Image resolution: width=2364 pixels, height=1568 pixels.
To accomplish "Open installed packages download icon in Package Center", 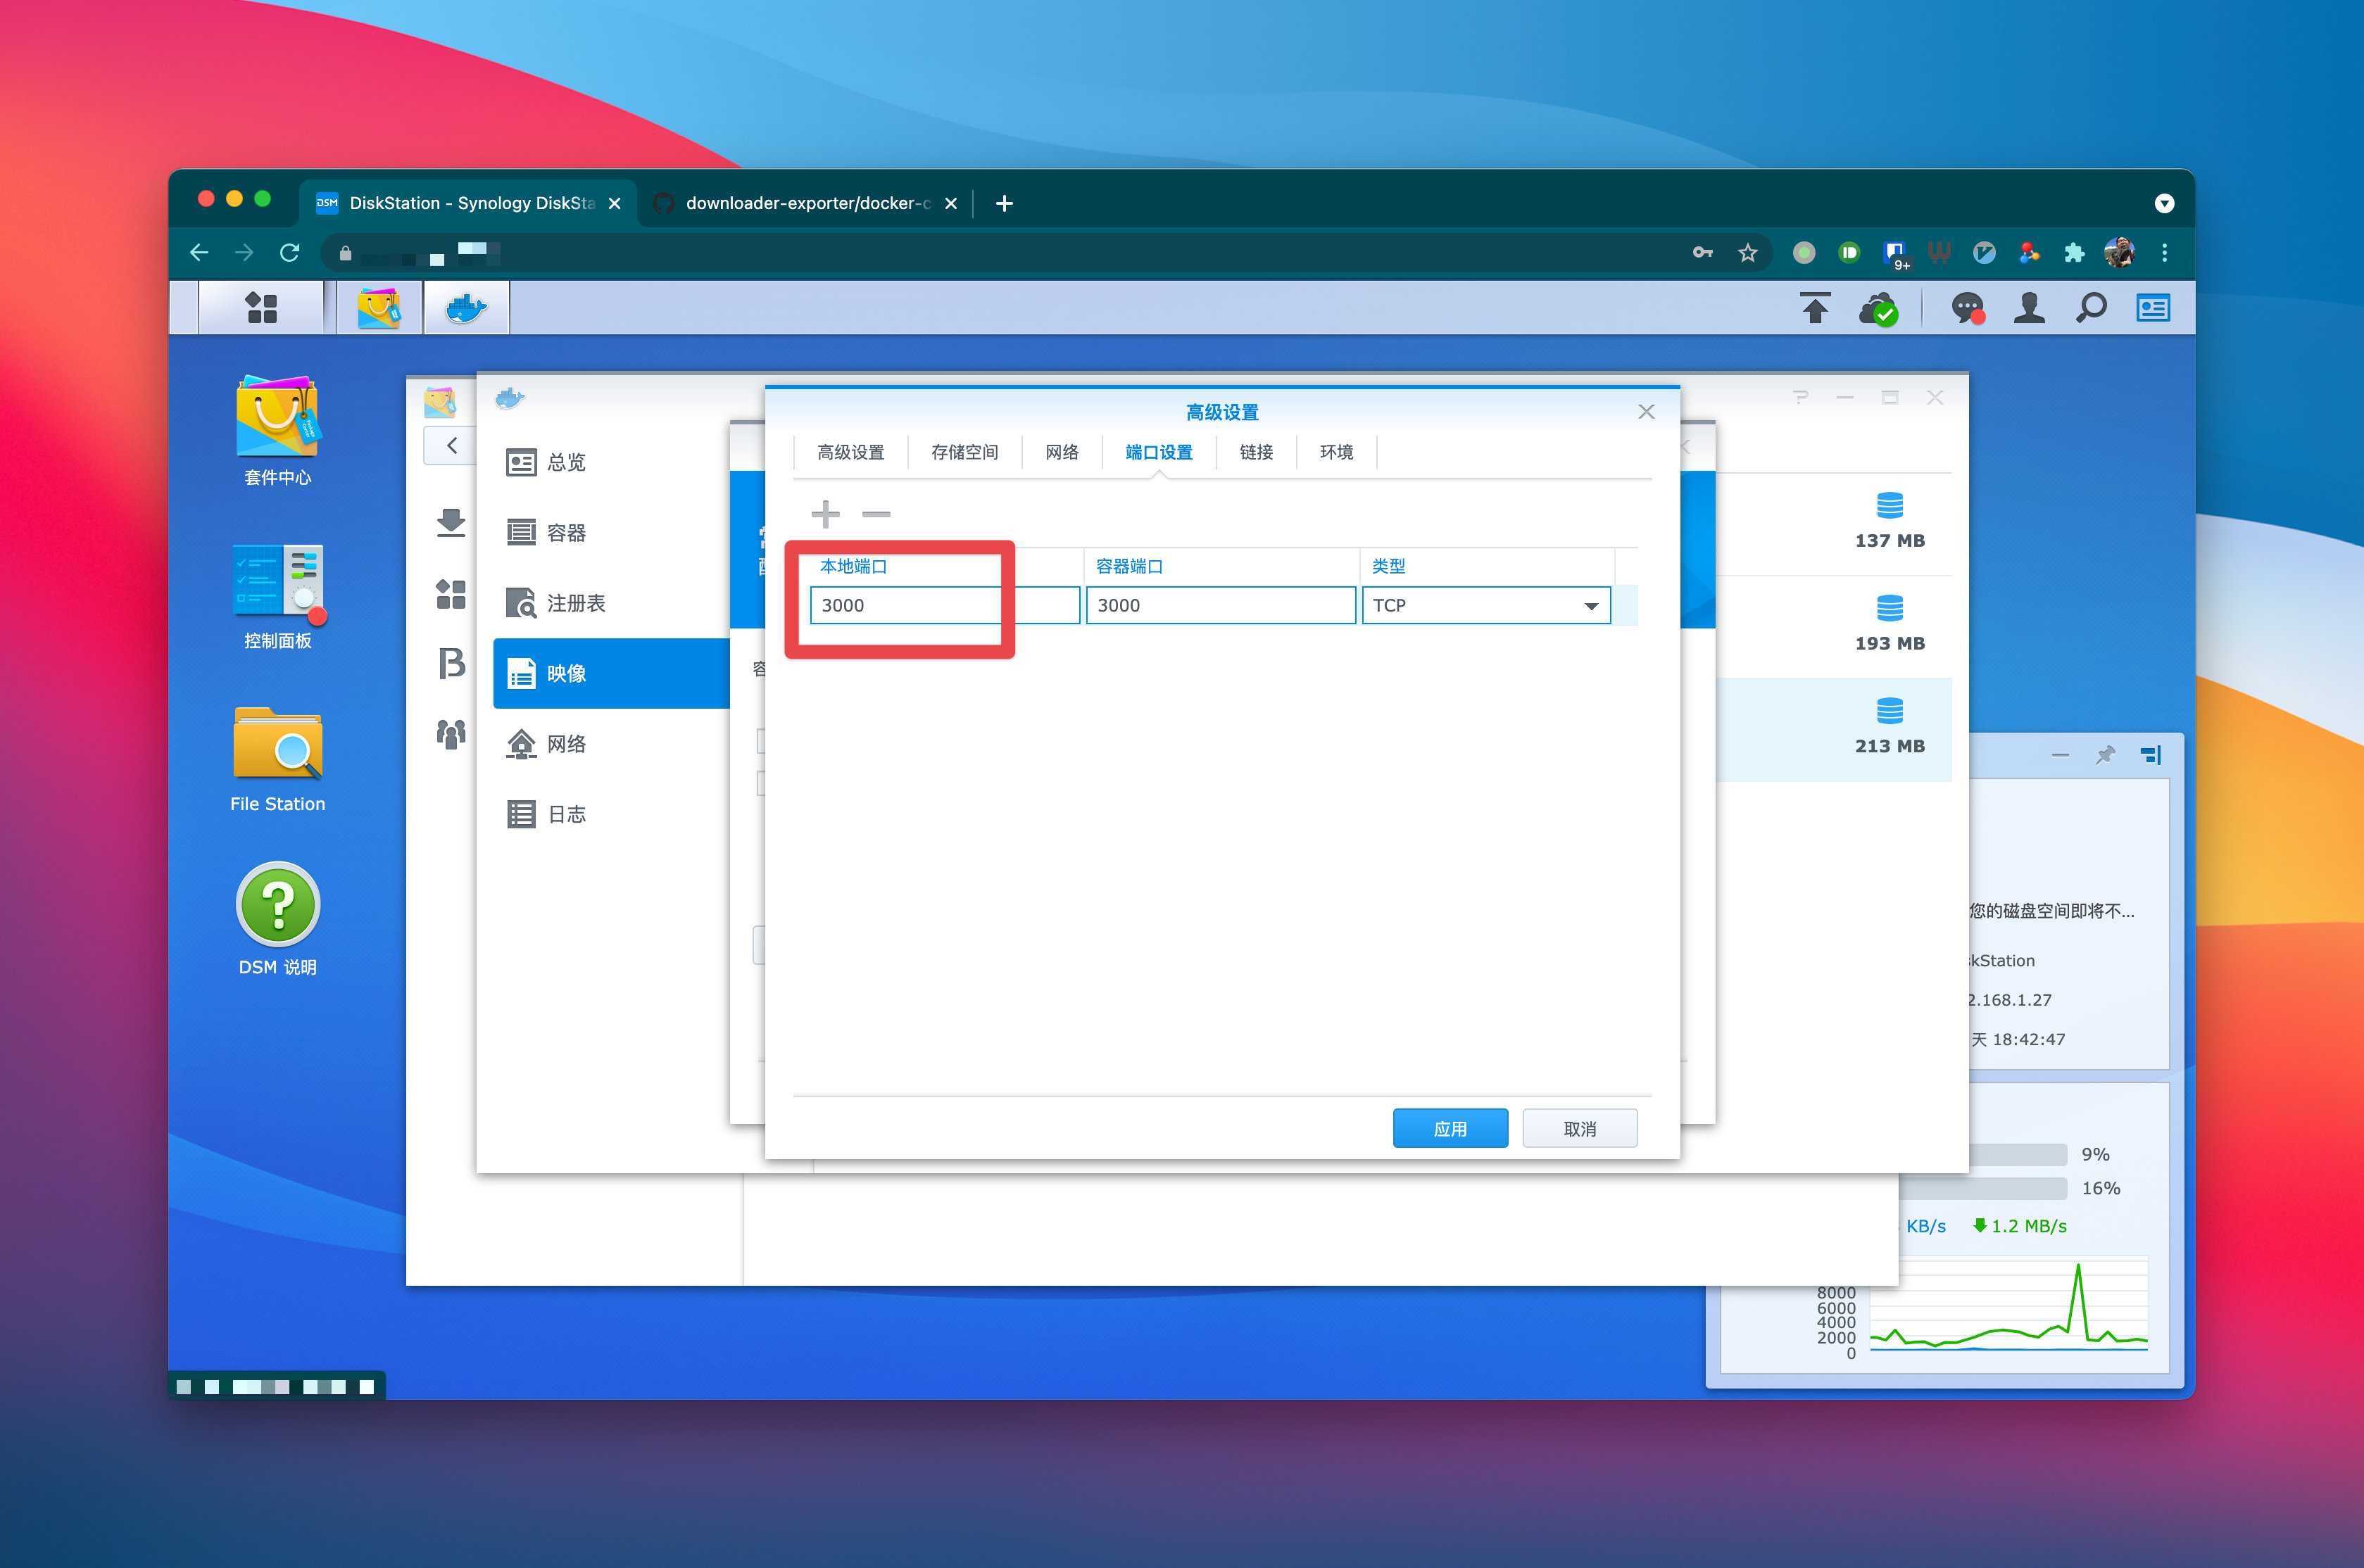I will (451, 522).
